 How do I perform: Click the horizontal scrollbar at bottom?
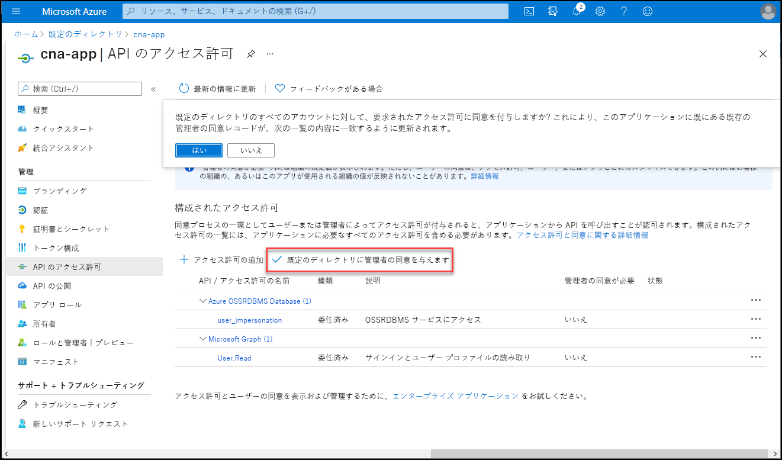pos(600,453)
